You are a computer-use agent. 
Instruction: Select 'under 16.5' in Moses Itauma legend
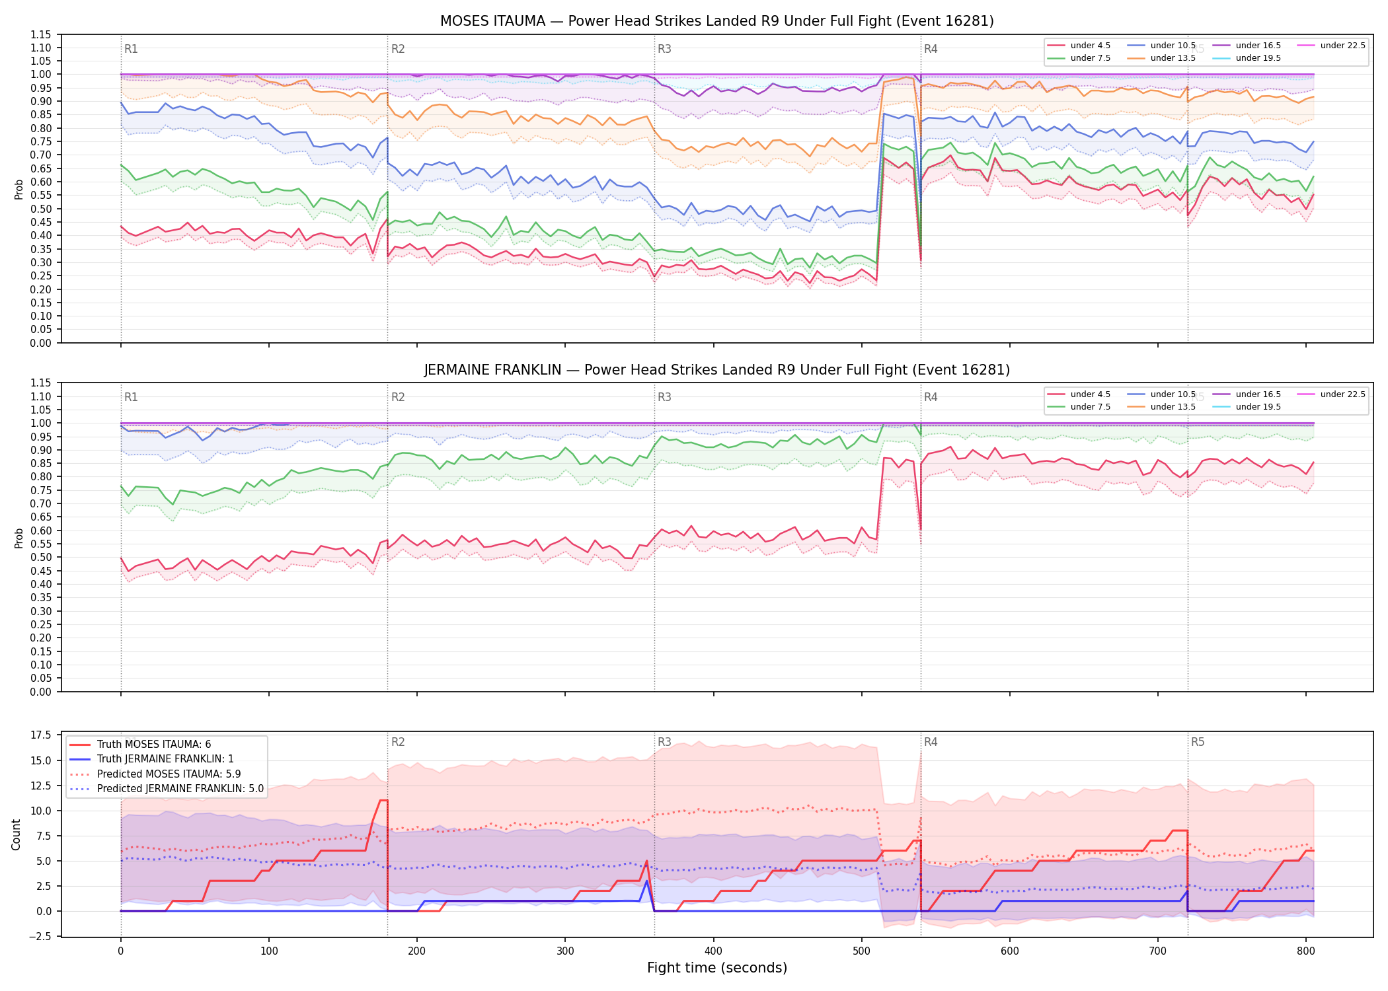coord(1247,46)
